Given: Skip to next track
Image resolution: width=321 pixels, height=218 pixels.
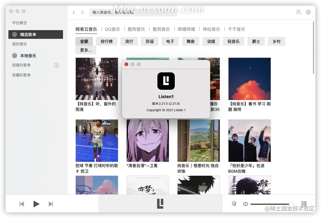Looking at the screenshot, I should [x=51, y=204].
